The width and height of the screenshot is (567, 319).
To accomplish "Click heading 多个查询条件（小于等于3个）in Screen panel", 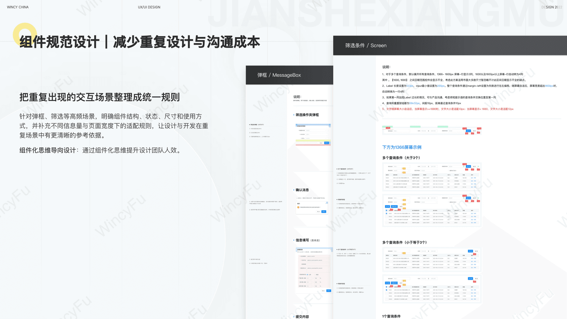I will 404,242.
